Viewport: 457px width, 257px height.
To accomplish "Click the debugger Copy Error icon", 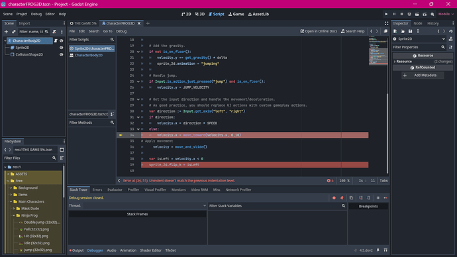I will (x=351, y=198).
